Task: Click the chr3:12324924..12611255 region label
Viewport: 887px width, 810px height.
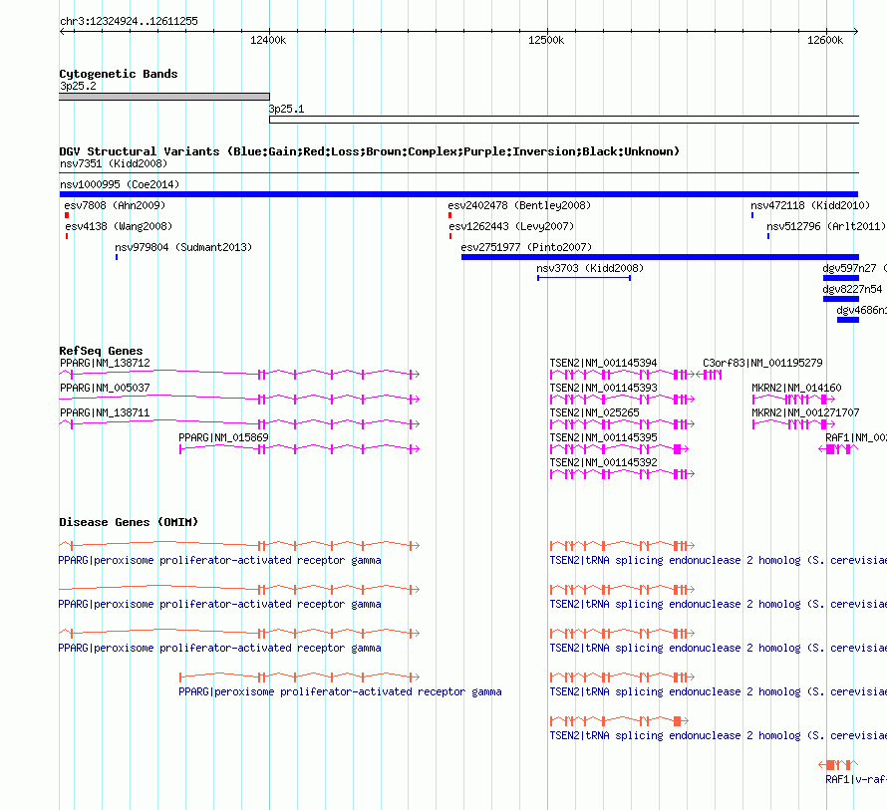Action: coord(129,22)
